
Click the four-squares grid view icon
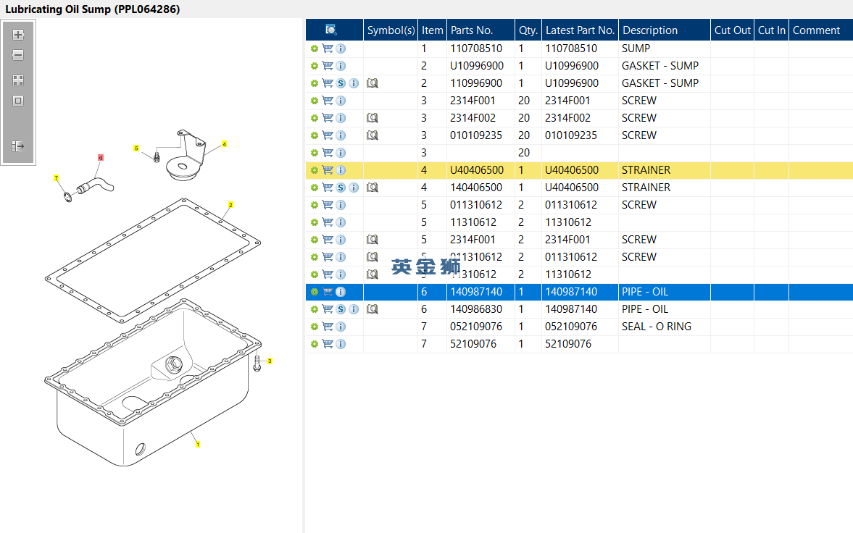point(18,80)
